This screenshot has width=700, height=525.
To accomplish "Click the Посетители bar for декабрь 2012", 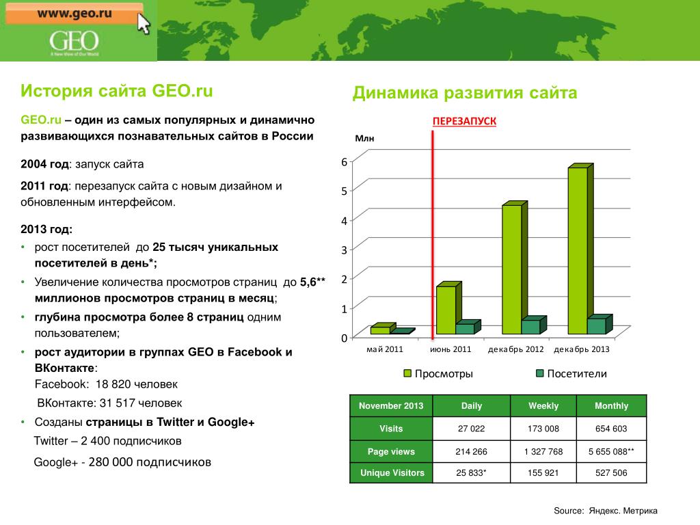I will click(x=530, y=327).
